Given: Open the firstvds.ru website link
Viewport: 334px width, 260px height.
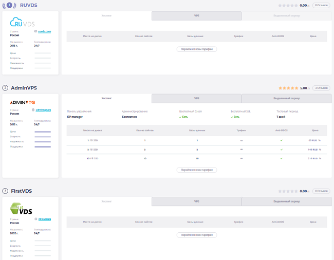Looking at the screenshot, I should [45, 219].
